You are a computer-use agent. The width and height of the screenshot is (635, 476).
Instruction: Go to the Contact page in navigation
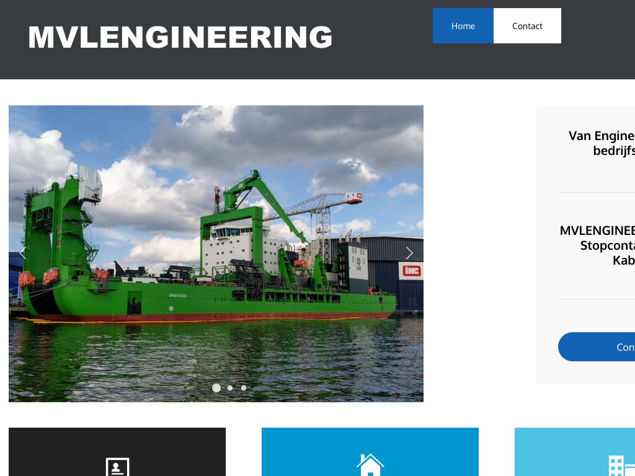[x=527, y=26]
